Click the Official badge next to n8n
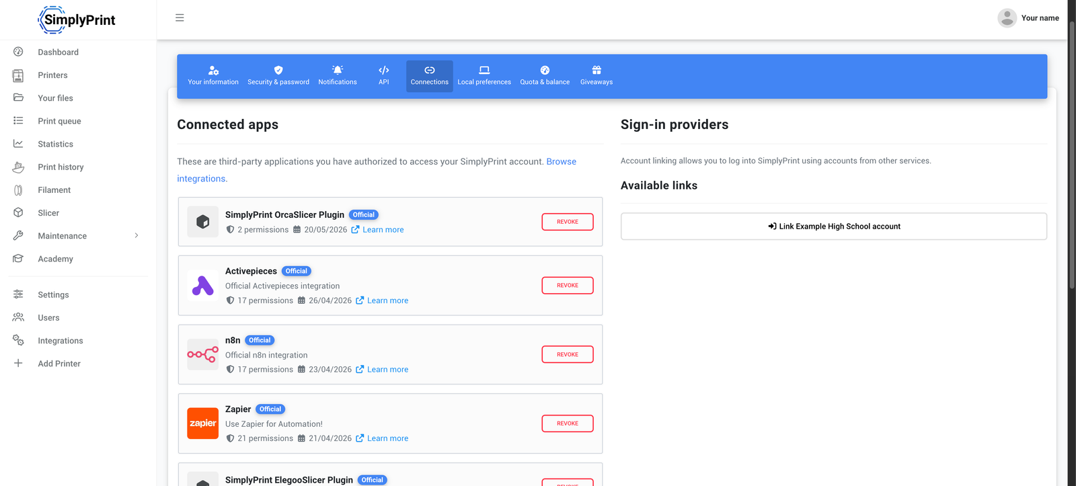The height and width of the screenshot is (486, 1076). coord(260,340)
